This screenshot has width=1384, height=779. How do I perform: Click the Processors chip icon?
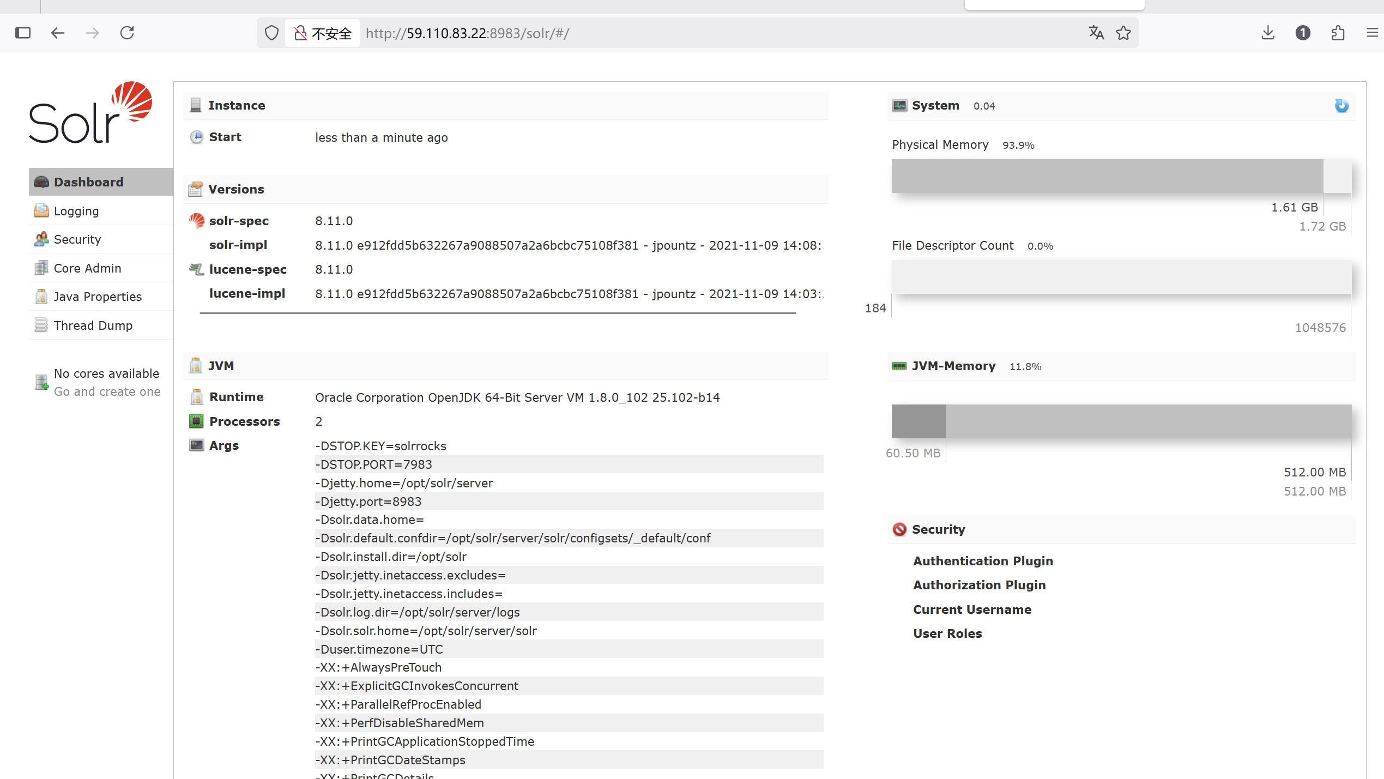point(196,421)
